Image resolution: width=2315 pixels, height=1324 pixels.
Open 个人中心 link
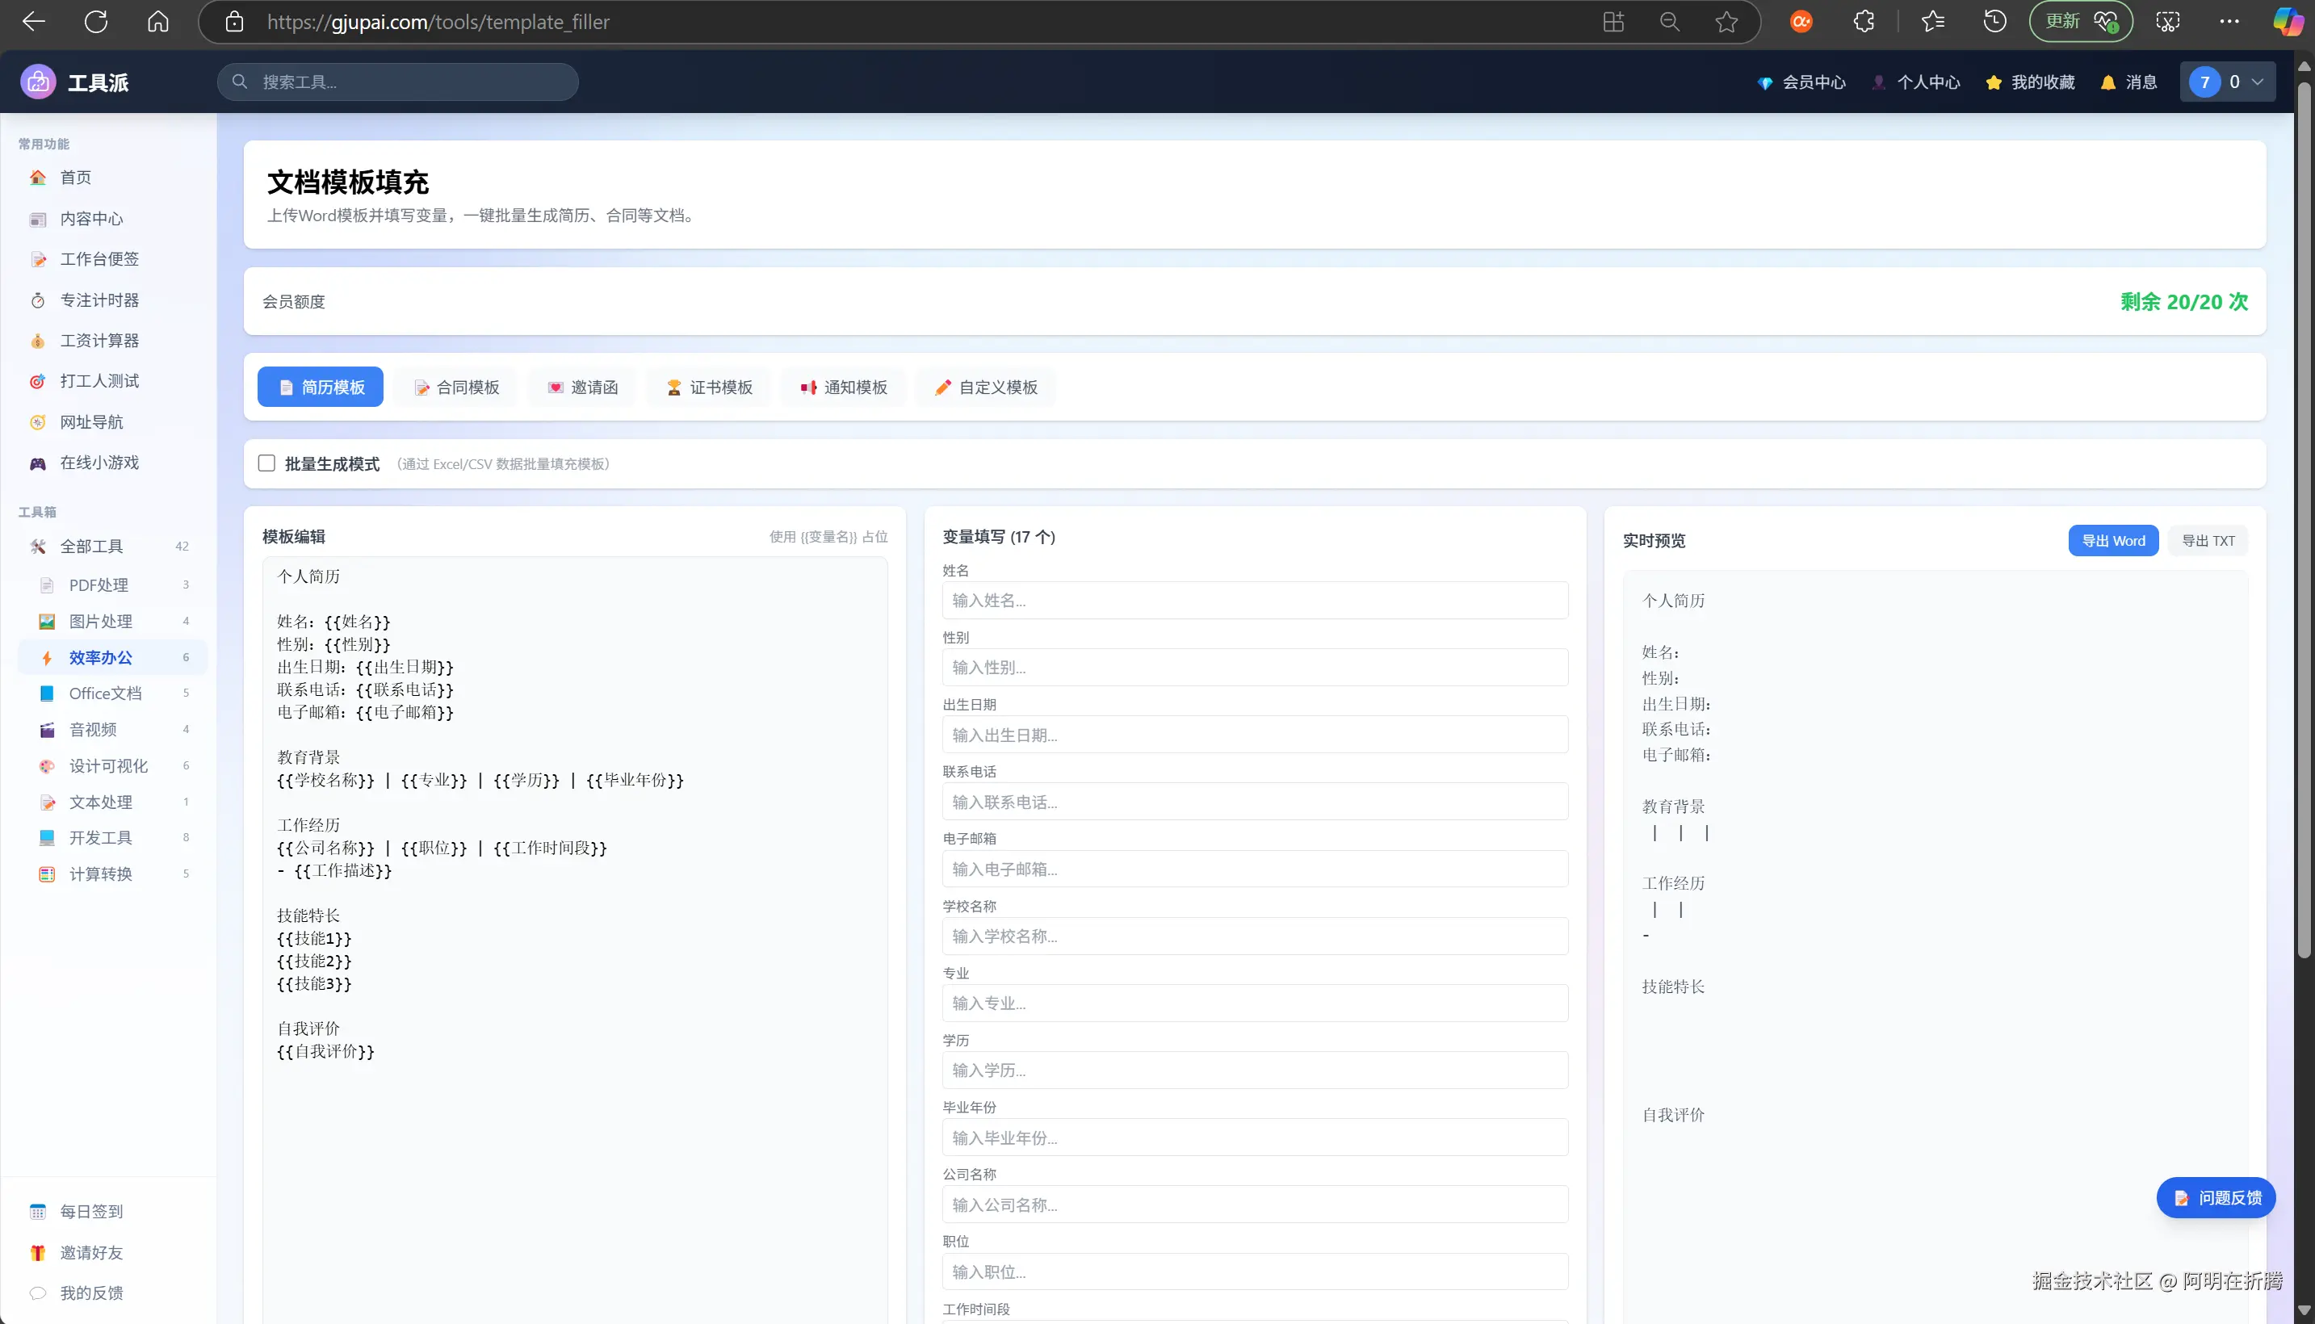1916,82
